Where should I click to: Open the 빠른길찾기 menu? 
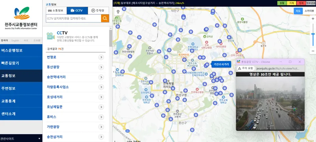pos(21,63)
